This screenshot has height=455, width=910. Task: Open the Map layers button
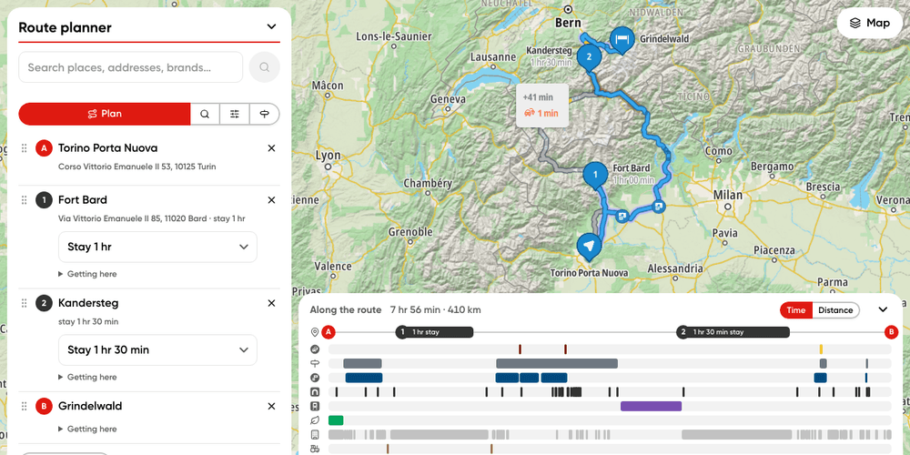pyautogui.click(x=869, y=24)
